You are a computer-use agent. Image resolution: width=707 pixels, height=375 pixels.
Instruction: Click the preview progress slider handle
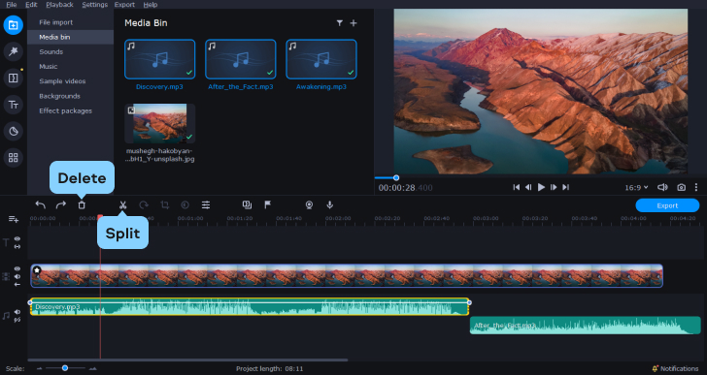click(x=396, y=178)
